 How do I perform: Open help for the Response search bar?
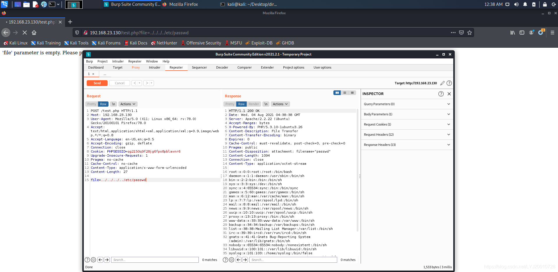(225, 260)
